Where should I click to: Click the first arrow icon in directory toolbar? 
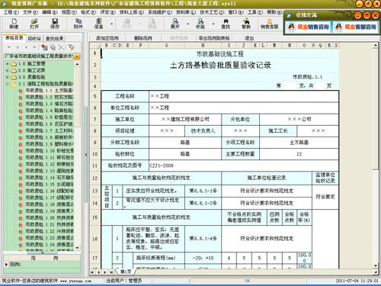(9, 47)
